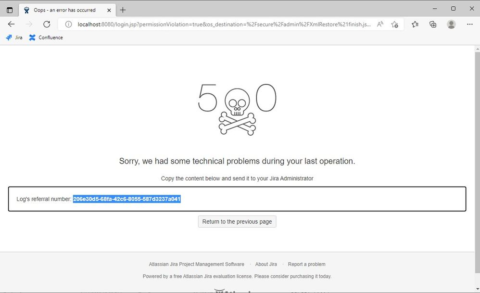Open the Favorites list
Viewport: 480px width, 293px height.
click(x=415, y=24)
